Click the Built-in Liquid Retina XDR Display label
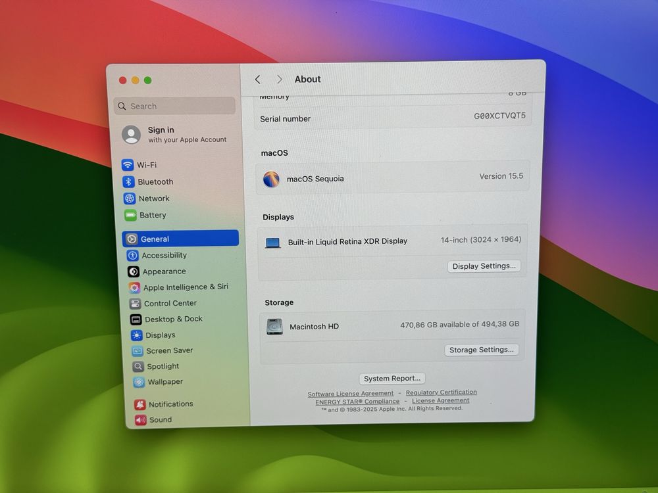658x493 pixels. 347,241
